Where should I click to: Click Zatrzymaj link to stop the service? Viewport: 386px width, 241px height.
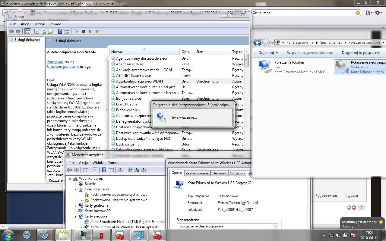55,62
